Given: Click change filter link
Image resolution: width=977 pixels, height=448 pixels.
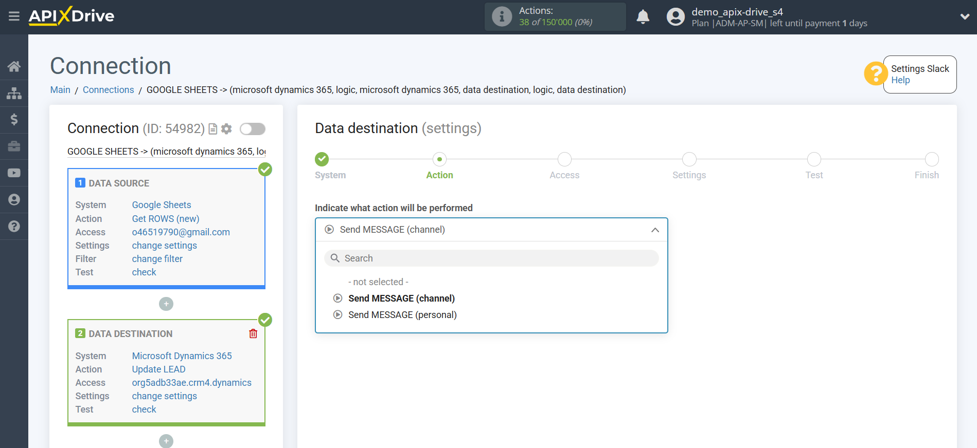Looking at the screenshot, I should 157,259.
